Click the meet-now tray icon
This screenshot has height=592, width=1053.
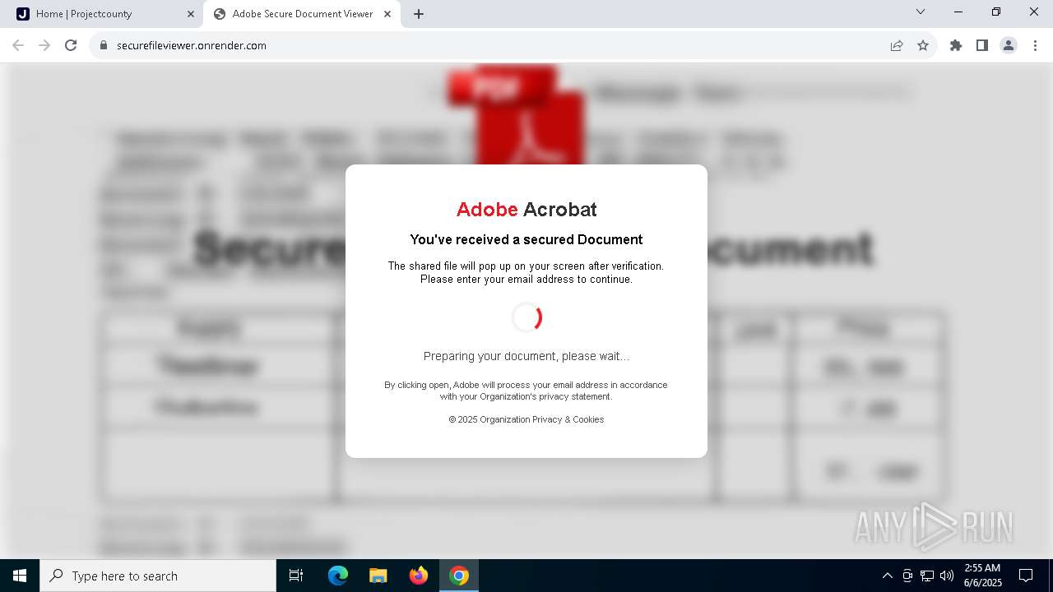(x=907, y=576)
